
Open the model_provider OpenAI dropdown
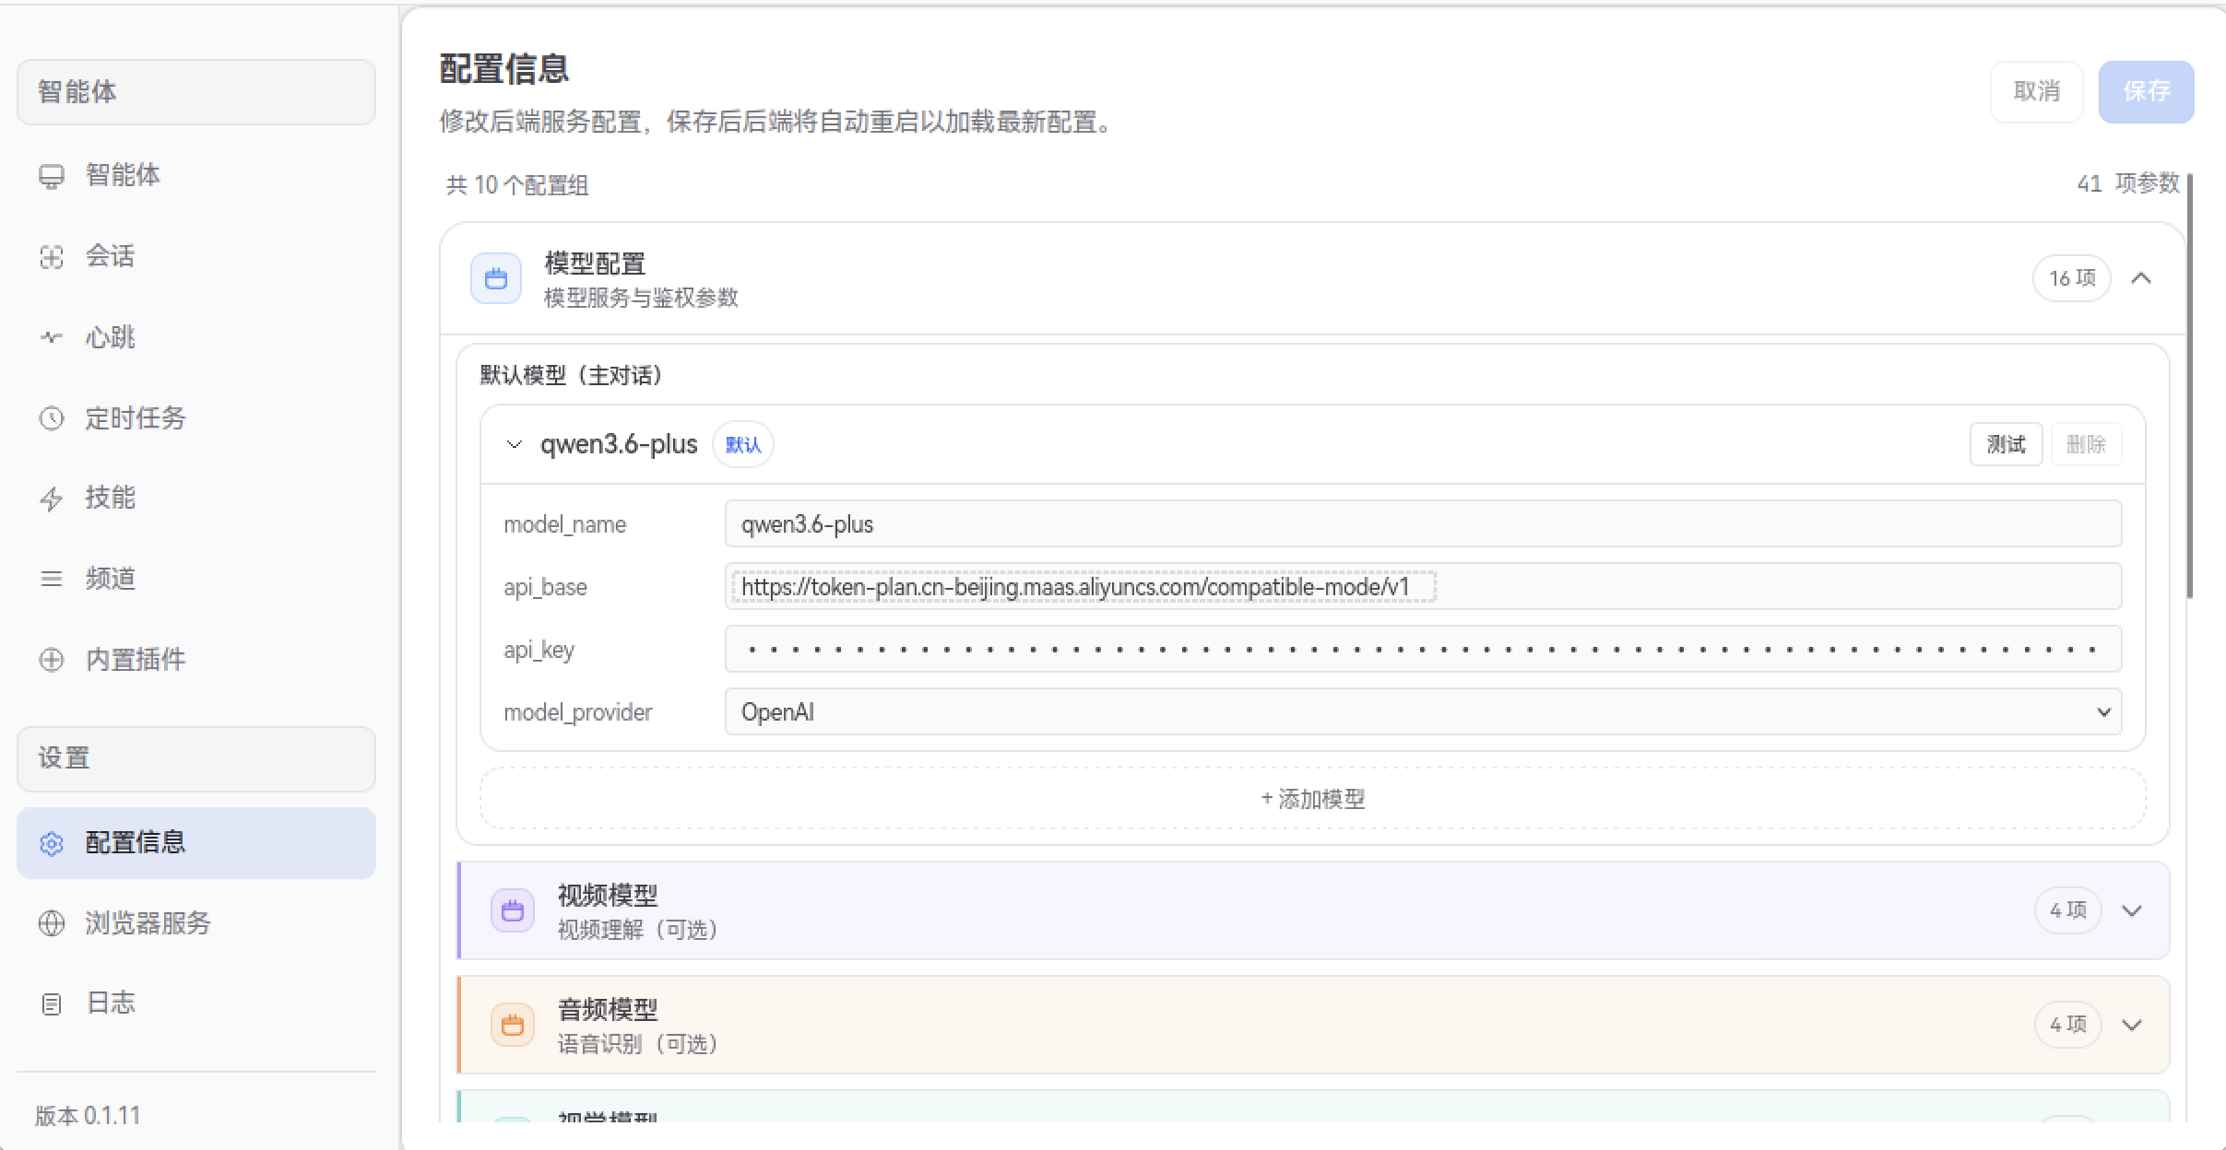tap(1423, 711)
